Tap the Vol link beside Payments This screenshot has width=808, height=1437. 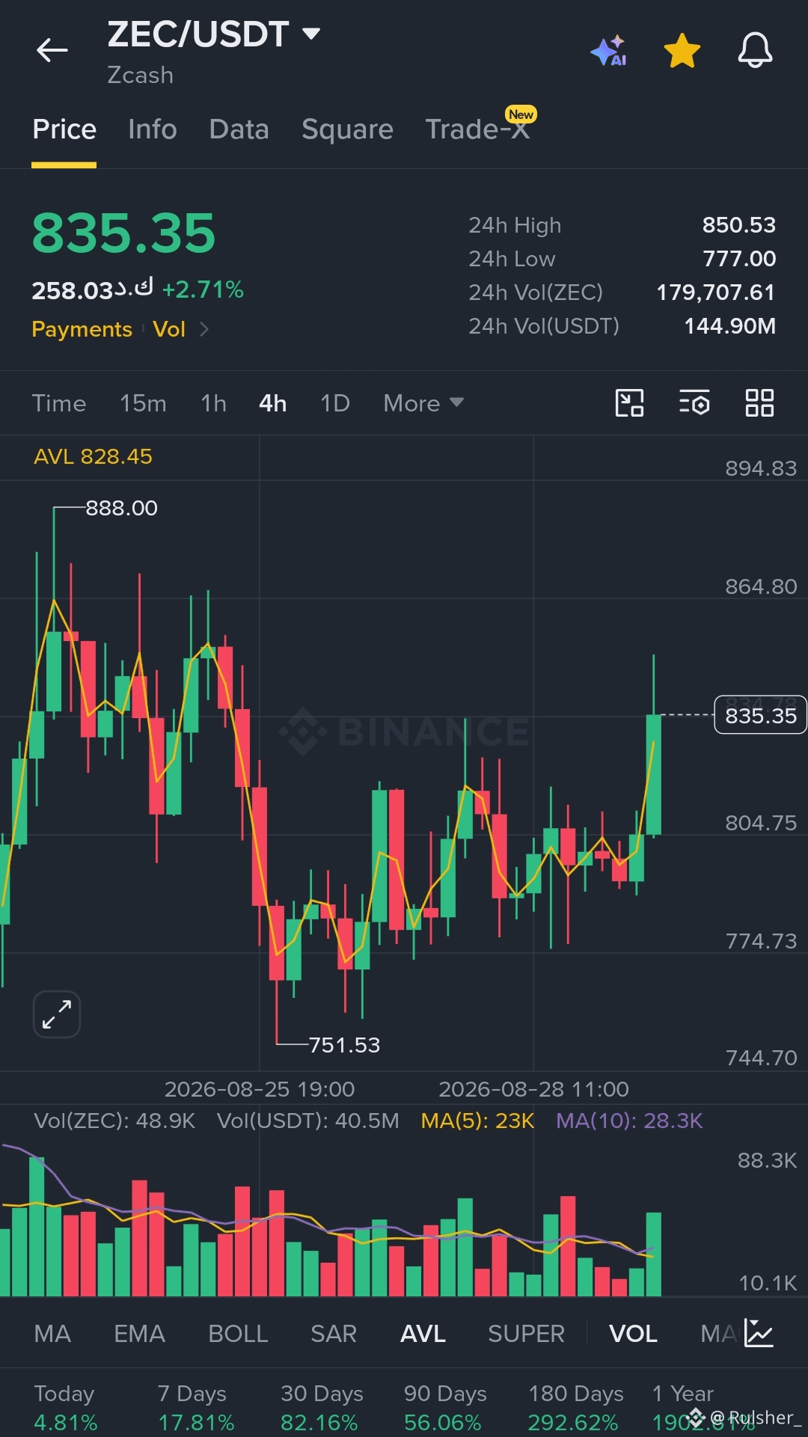[x=169, y=329]
